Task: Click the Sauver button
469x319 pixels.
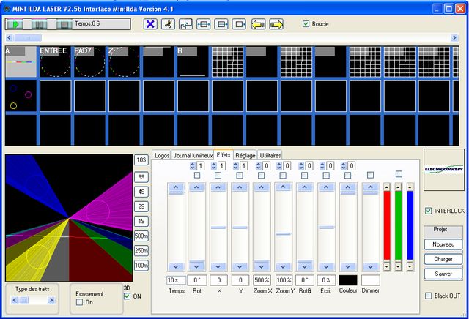Action: coord(443,274)
